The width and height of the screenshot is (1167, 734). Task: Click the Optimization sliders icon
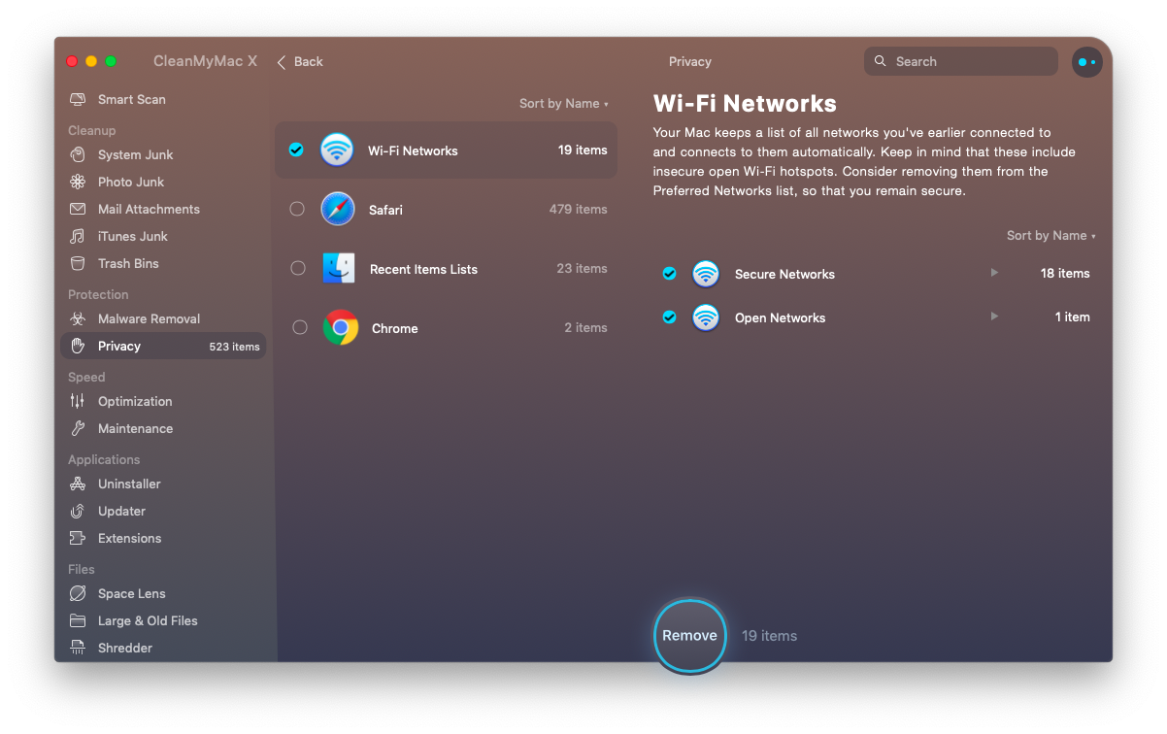[x=78, y=402]
